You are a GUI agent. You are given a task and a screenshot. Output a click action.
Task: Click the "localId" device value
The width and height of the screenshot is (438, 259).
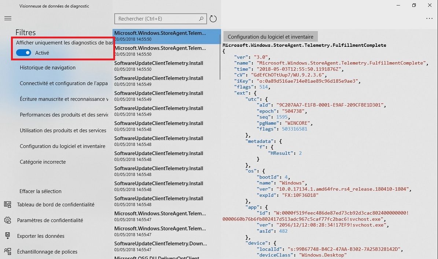point(344,249)
